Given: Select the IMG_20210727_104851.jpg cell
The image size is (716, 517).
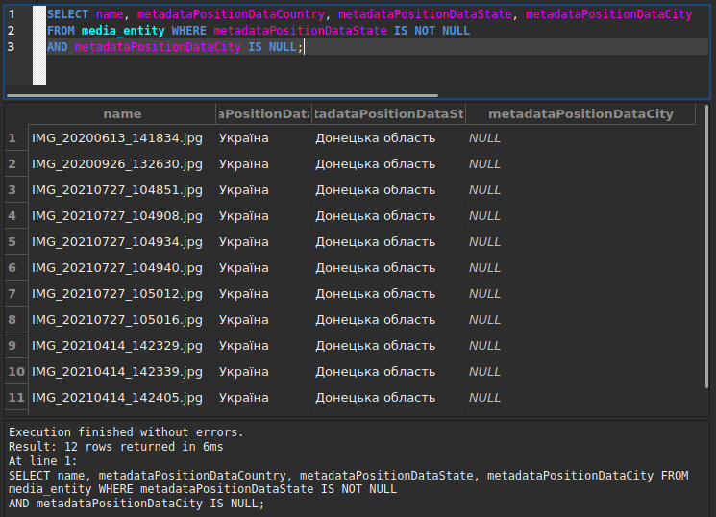Looking at the screenshot, I should click(x=122, y=190).
